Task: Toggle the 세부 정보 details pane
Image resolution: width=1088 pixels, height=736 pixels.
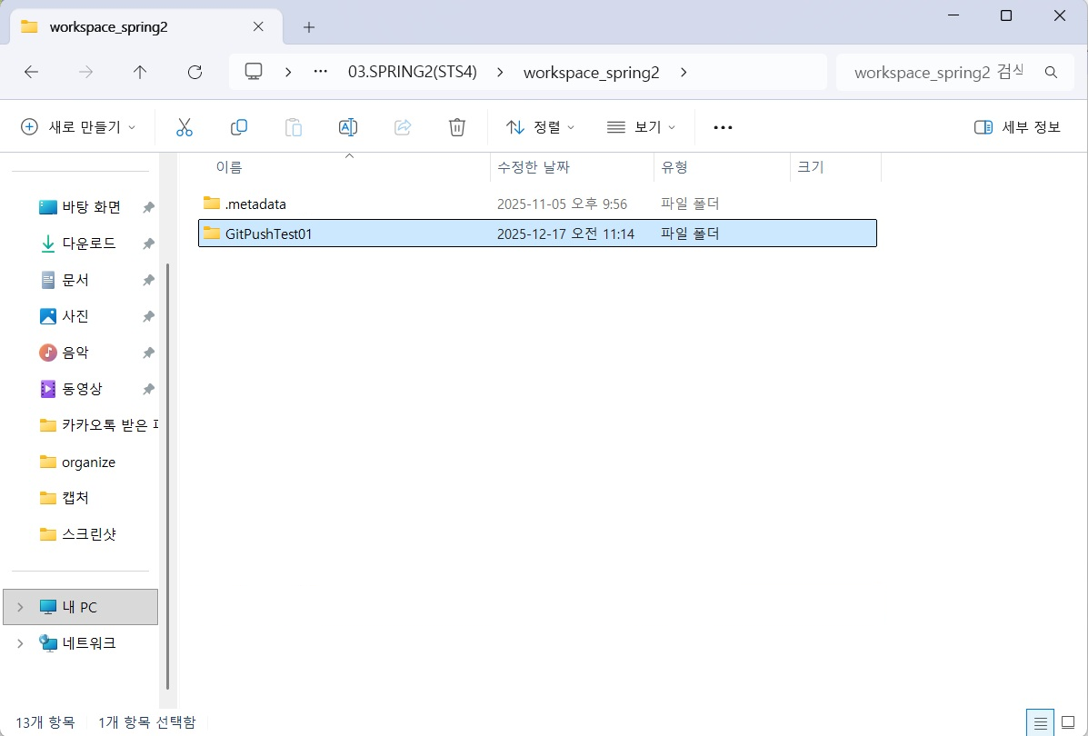Action: coord(1017,127)
